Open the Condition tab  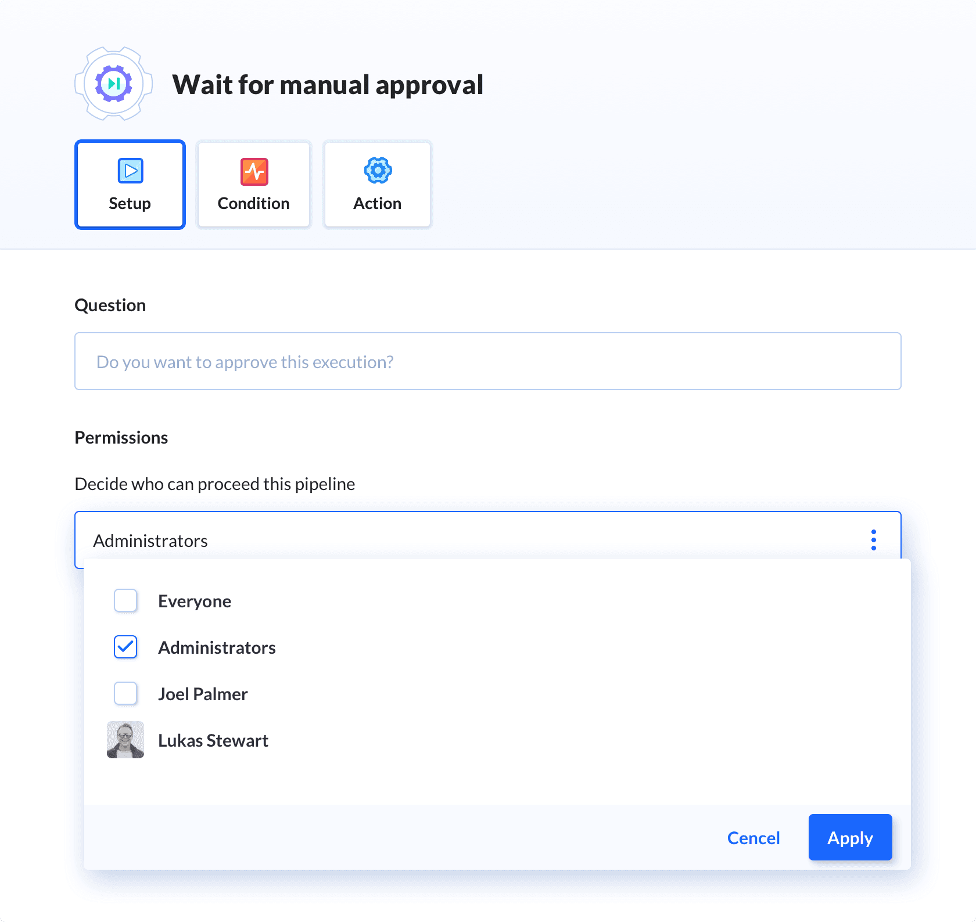pyautogui.click(x=254, y=185)
